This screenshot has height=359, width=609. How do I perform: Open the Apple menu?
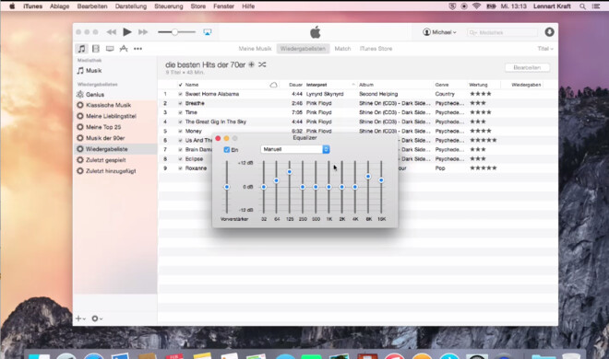tap(12, 6)
